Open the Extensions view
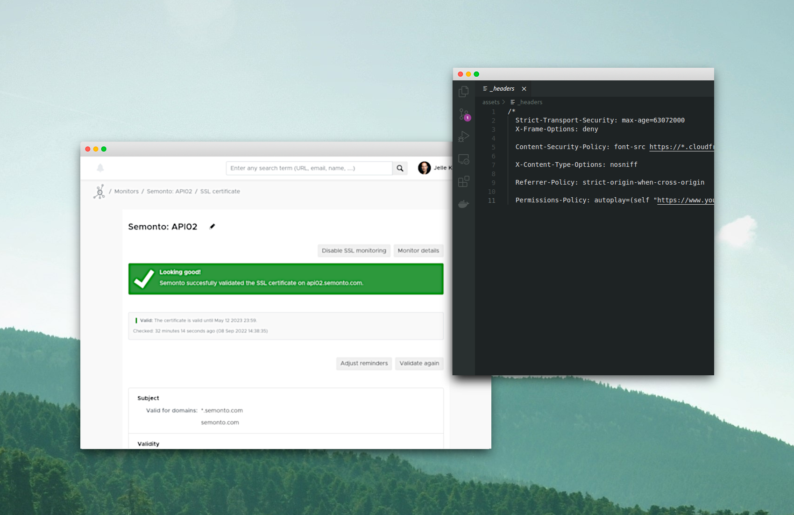The height and width of the screenshot is (515, 794). pyautogui.click(x=463, y=181)
